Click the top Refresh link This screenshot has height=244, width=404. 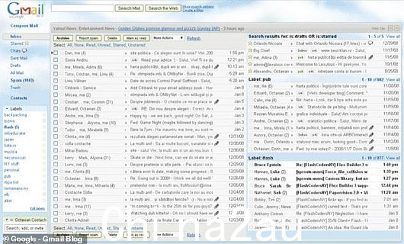[194, 38]
